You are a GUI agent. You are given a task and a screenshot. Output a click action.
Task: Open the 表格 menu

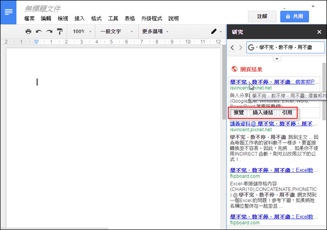pyautogui.click(x=129, y=18)
